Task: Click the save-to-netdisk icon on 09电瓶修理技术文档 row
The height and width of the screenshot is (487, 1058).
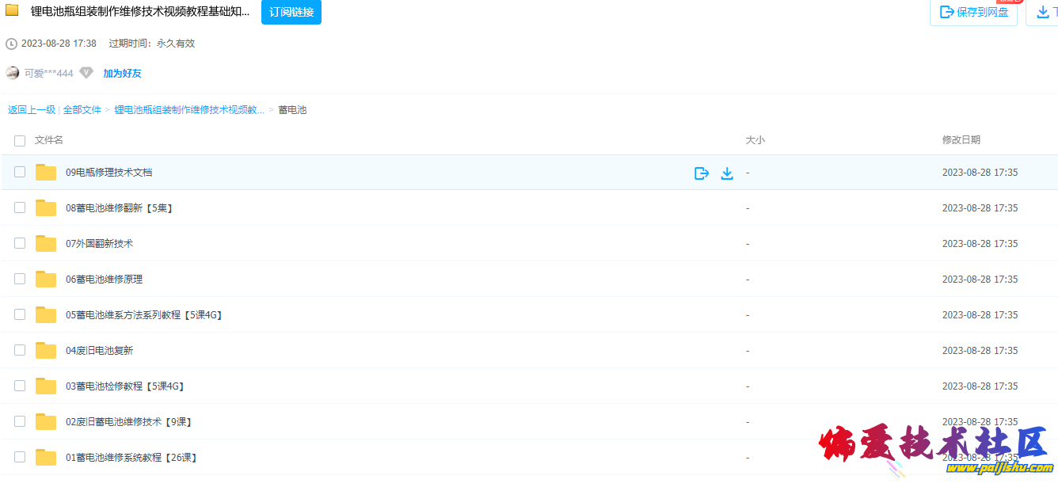Action: [701, 173]
